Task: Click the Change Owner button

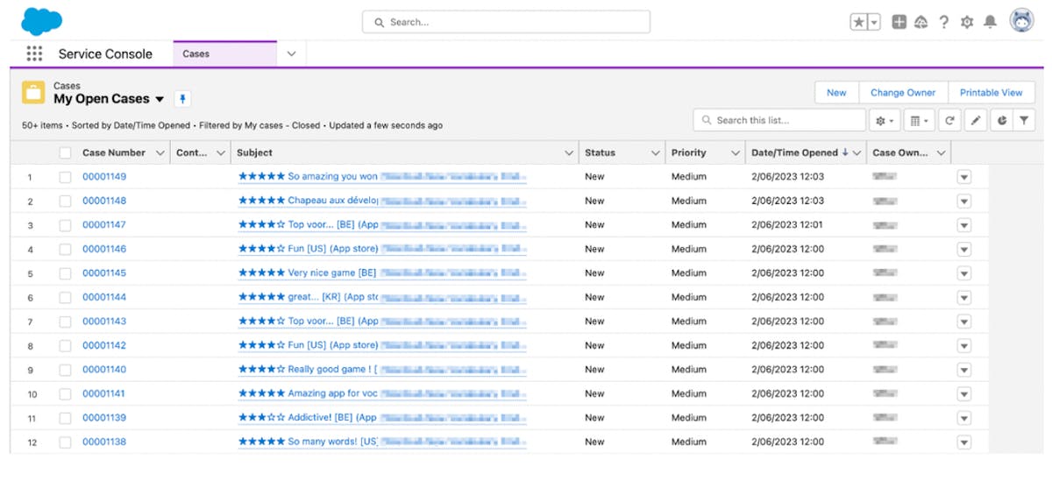Action: coord(903,93)
